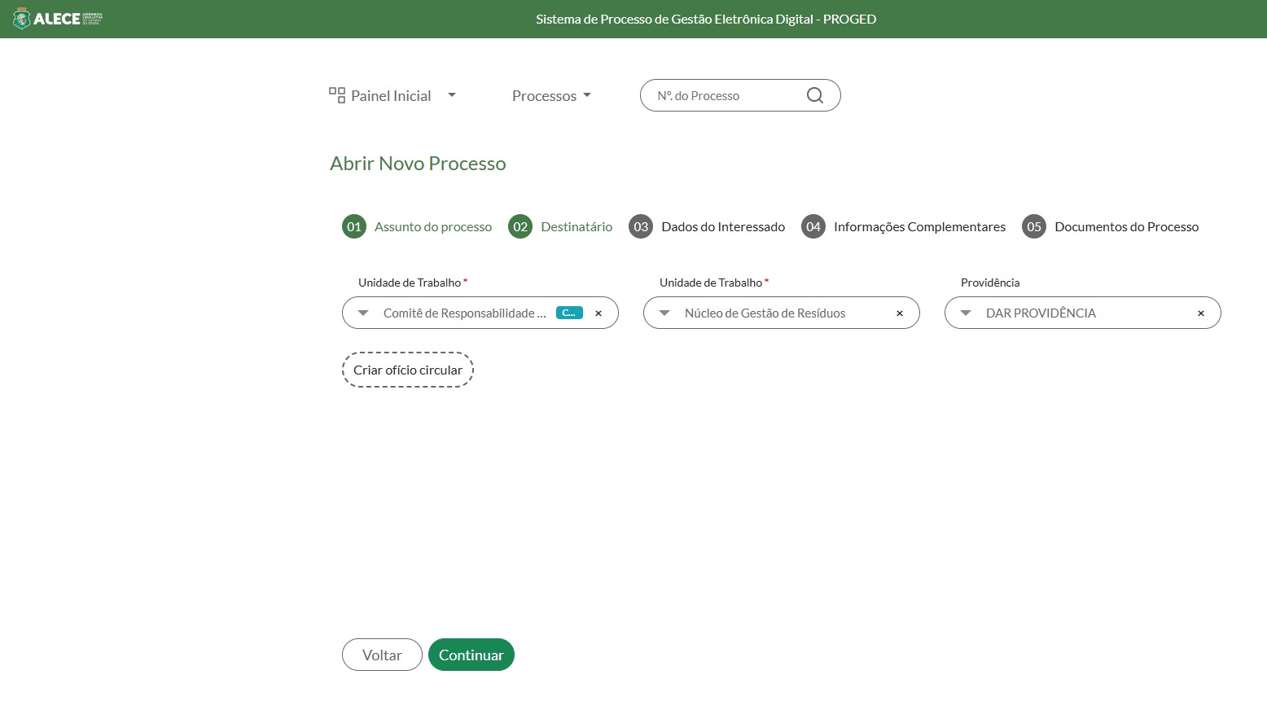This screenshot has width=1267, height=701.
Task: Click the Painel Inicial grid icon
Action: click(x=336, y=95)
